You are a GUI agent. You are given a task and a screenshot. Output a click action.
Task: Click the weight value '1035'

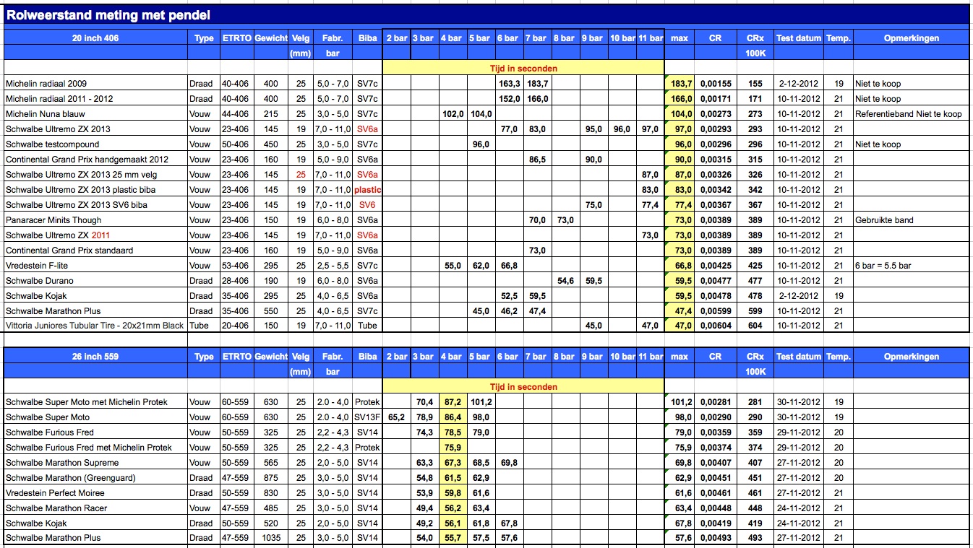click(x=271, y=538)
